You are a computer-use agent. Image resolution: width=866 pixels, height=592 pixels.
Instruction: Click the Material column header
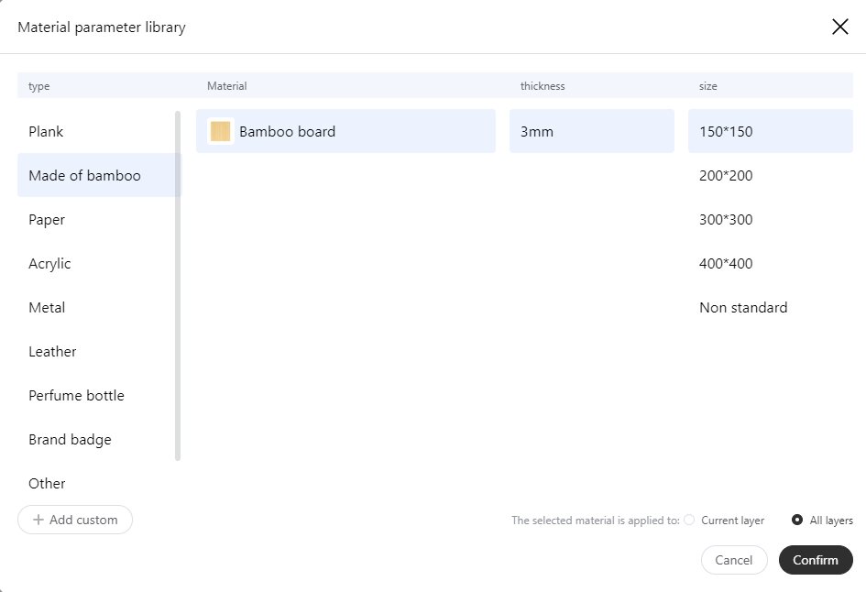pyautogui.click(x=227, y=86)
